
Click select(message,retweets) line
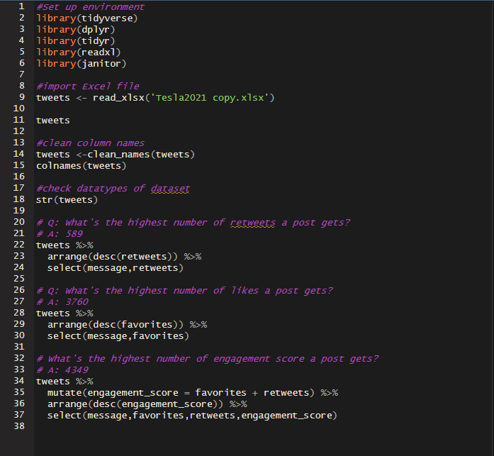pyautogui.click(x=116, y=268)
